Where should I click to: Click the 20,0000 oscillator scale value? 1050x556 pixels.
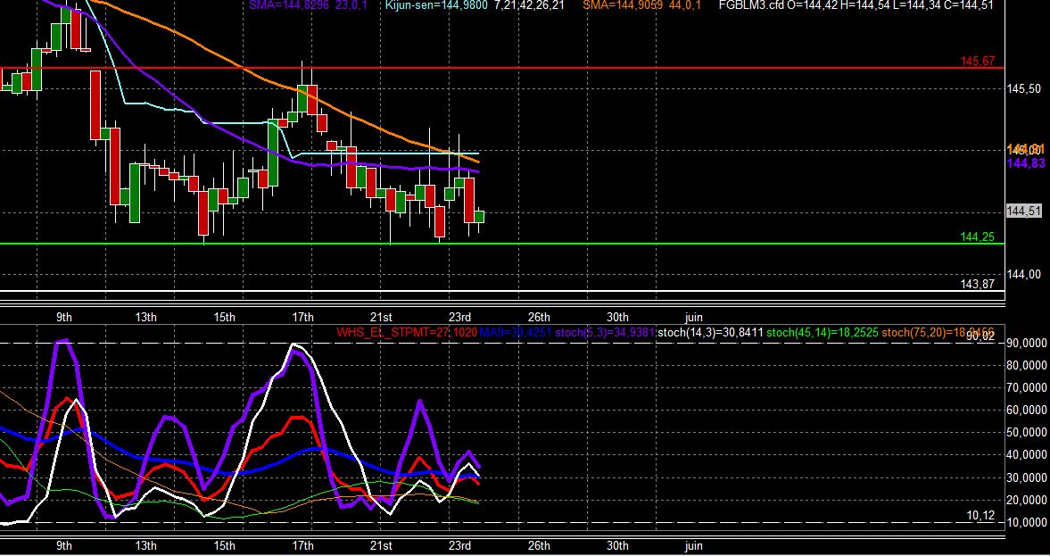[1027, 501]
